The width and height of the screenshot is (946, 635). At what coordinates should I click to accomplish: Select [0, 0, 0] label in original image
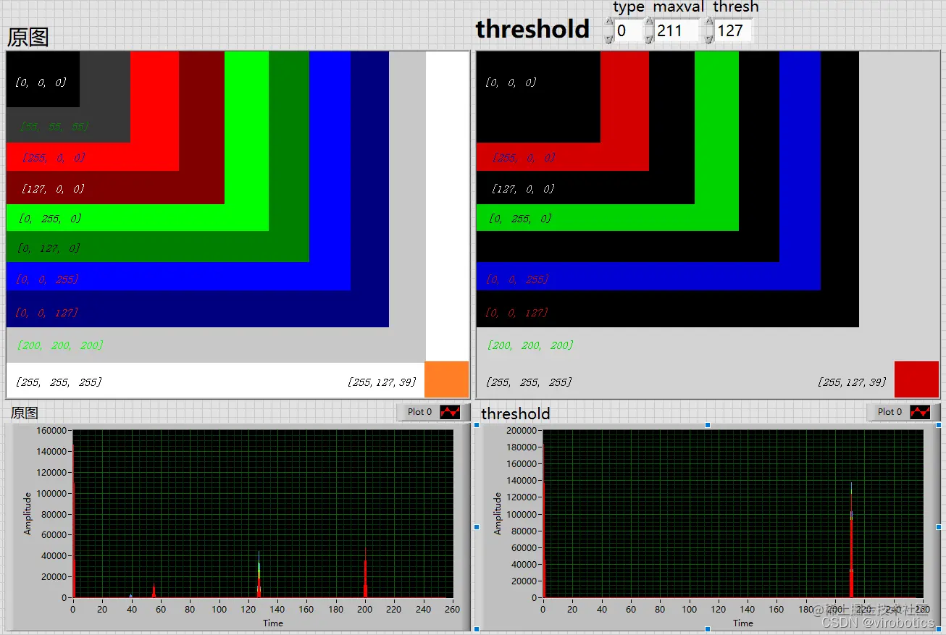pos(41,83)
